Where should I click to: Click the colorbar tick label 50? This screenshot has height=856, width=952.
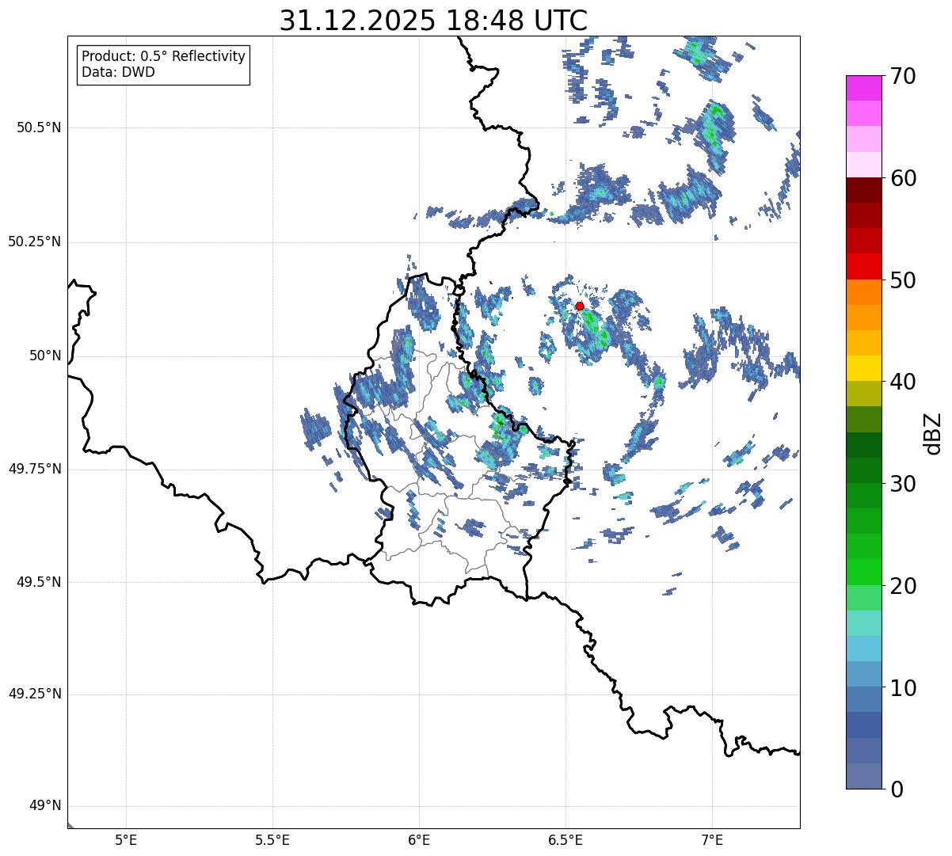coord(903,280)
